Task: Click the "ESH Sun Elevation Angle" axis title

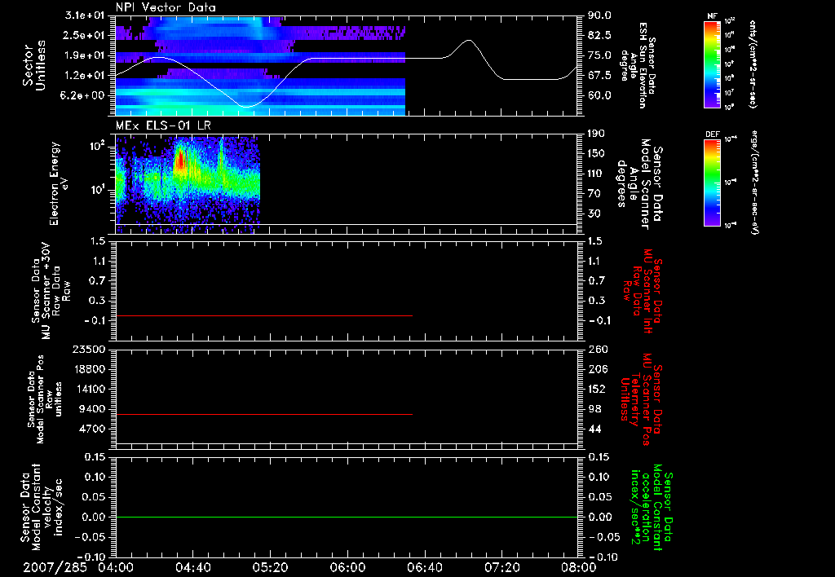Action: pos(638,65)
